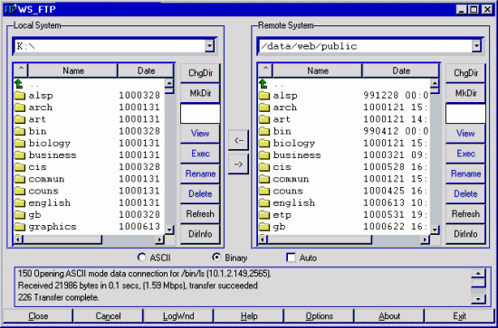The image size is (498, 328).
Task: Upload to remote with right arrow button
Action: (238, 164)
